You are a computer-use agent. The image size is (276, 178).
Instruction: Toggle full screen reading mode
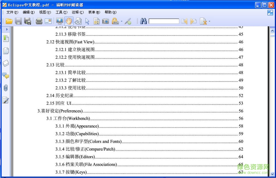click(59, 21)
